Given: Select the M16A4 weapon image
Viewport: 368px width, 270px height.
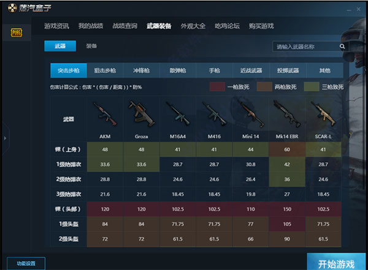Looking at the screenshot, I should [178, 113].
